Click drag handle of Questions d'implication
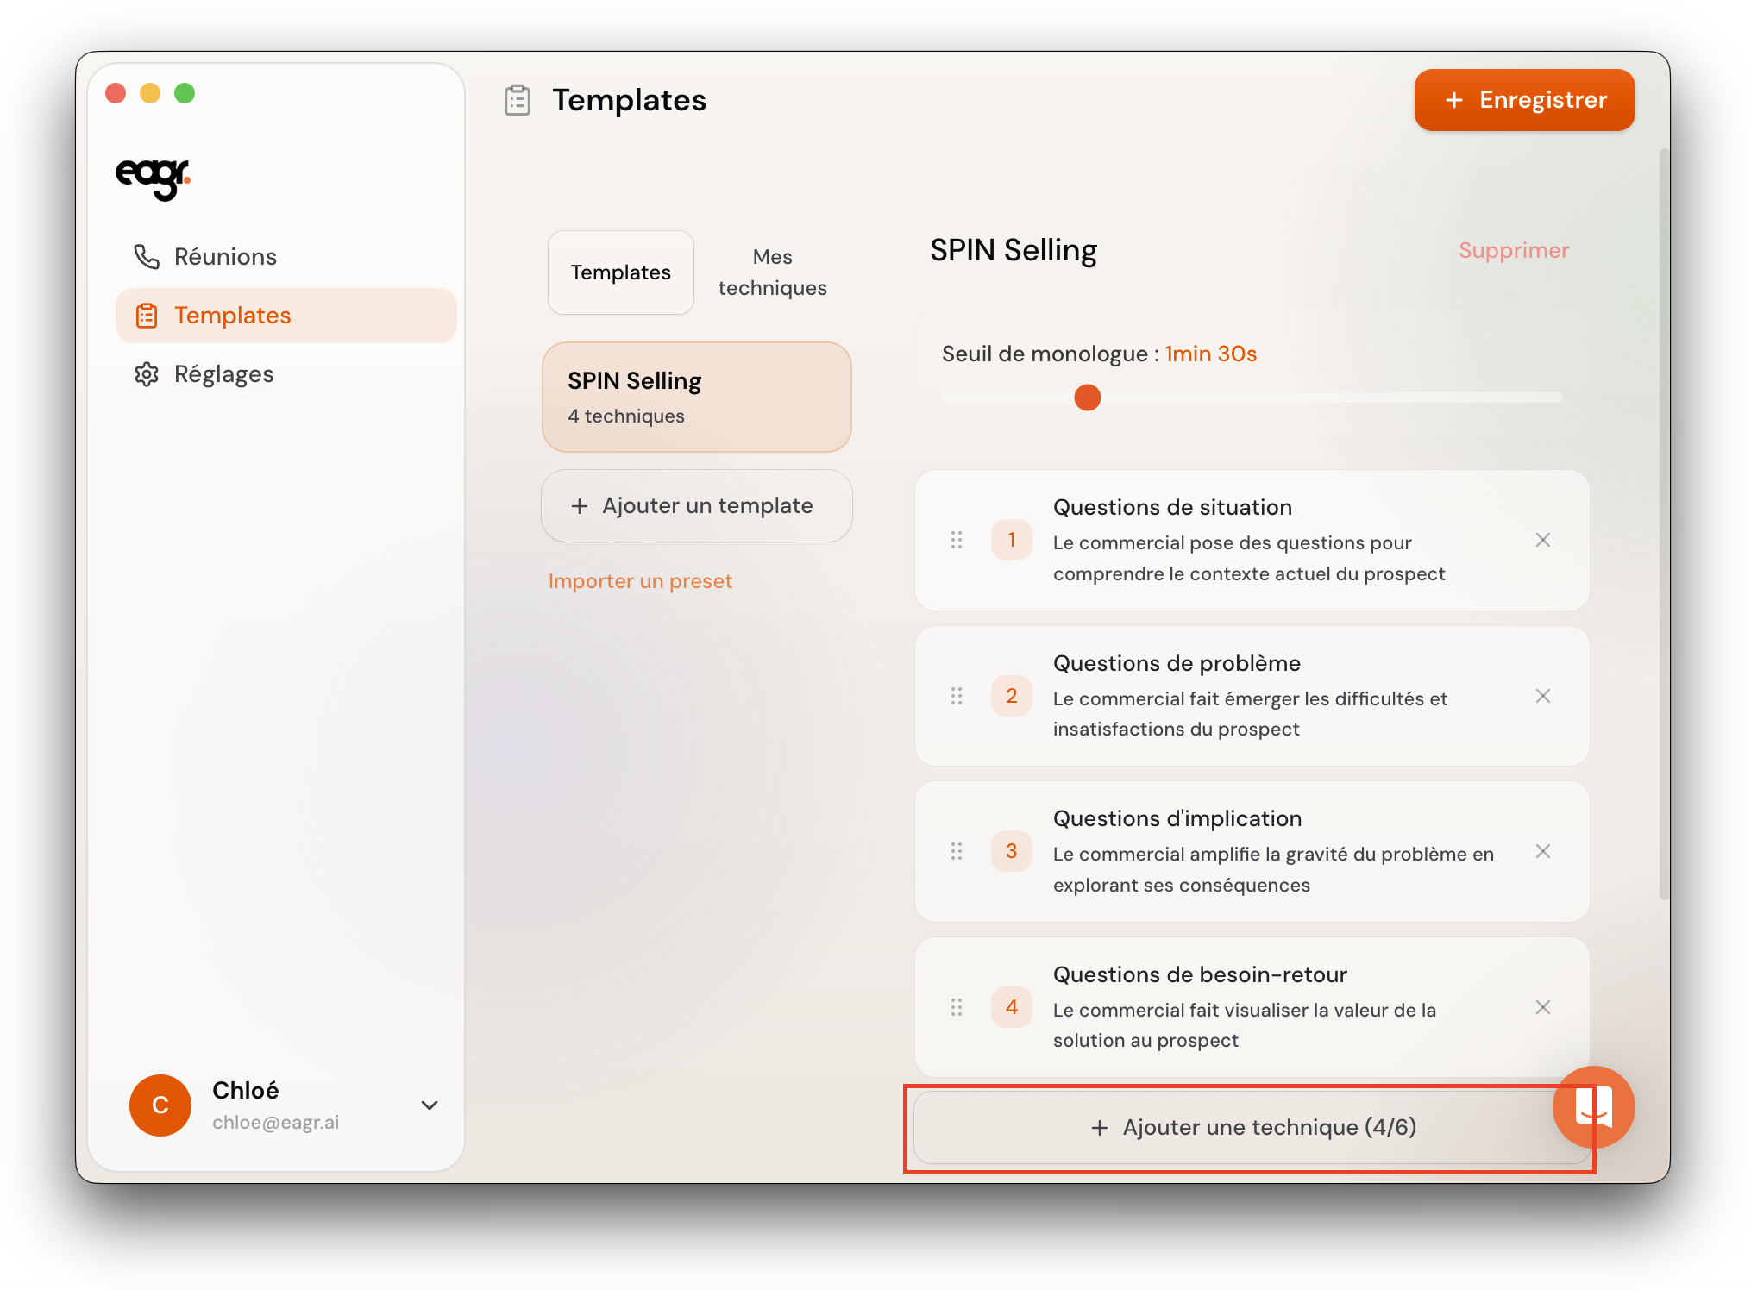The width and height of the screenshot is (1751, 1290). tap(957, 852)
